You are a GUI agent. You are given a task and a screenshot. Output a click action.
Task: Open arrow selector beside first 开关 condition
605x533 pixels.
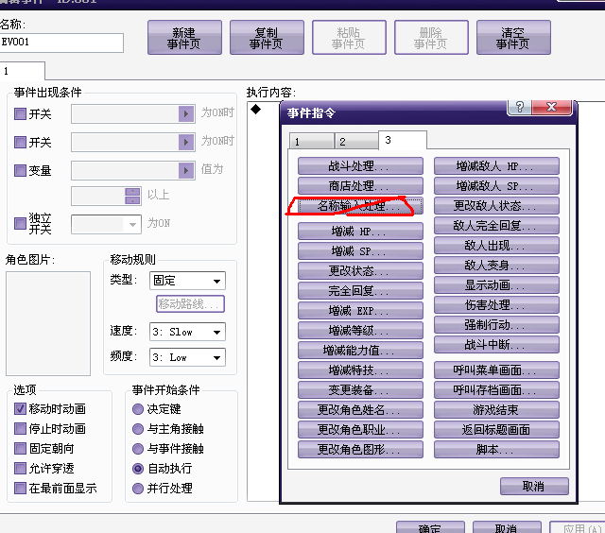186,113
